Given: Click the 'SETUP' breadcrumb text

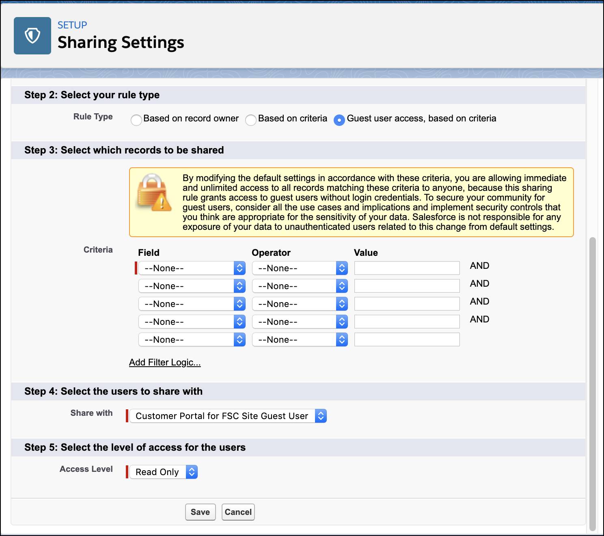Looking at the screenshot, I should (72, 25).
